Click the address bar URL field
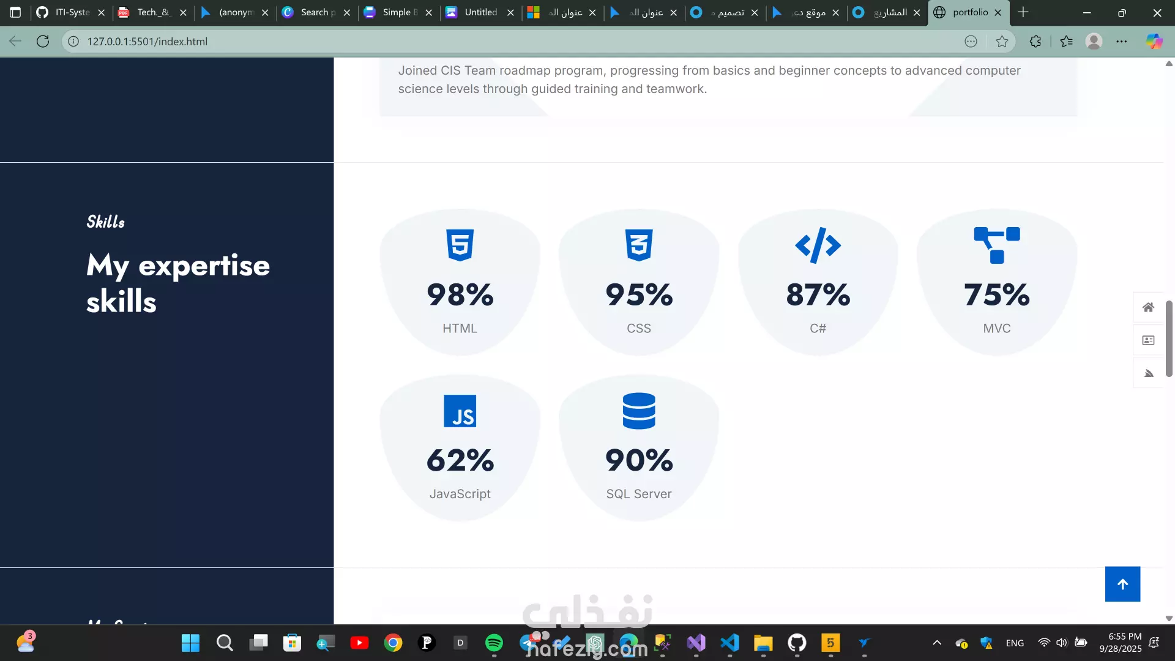1175x661 pixels. (x=520, y=41)
